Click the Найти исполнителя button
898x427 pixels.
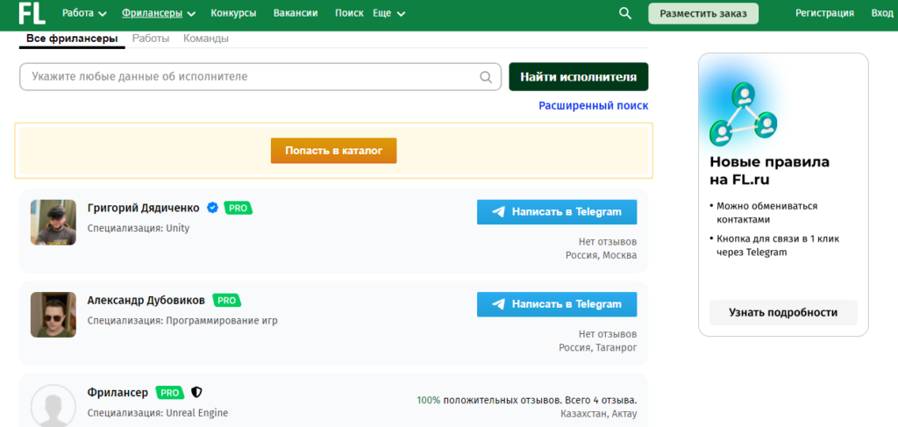click(x=579, y=76)
